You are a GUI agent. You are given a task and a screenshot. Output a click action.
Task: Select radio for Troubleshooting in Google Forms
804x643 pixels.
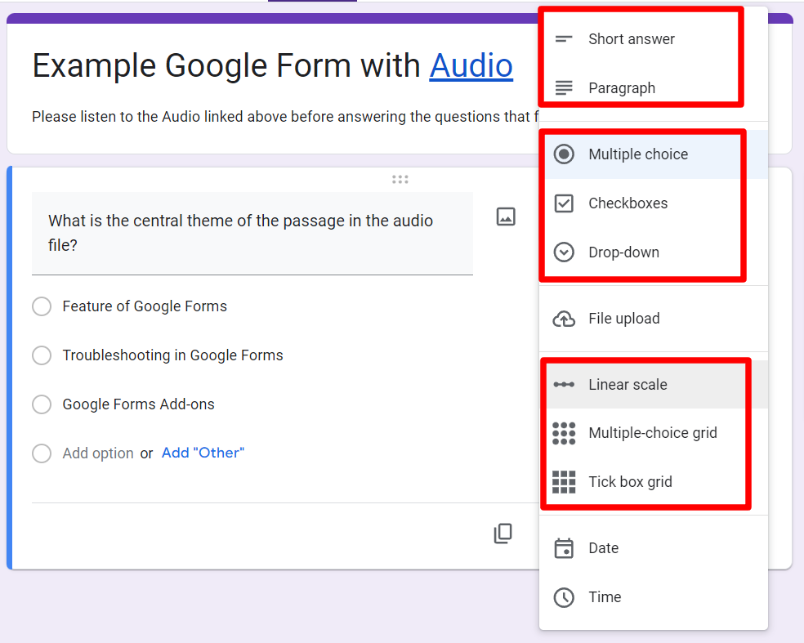(x=42, y=355)
